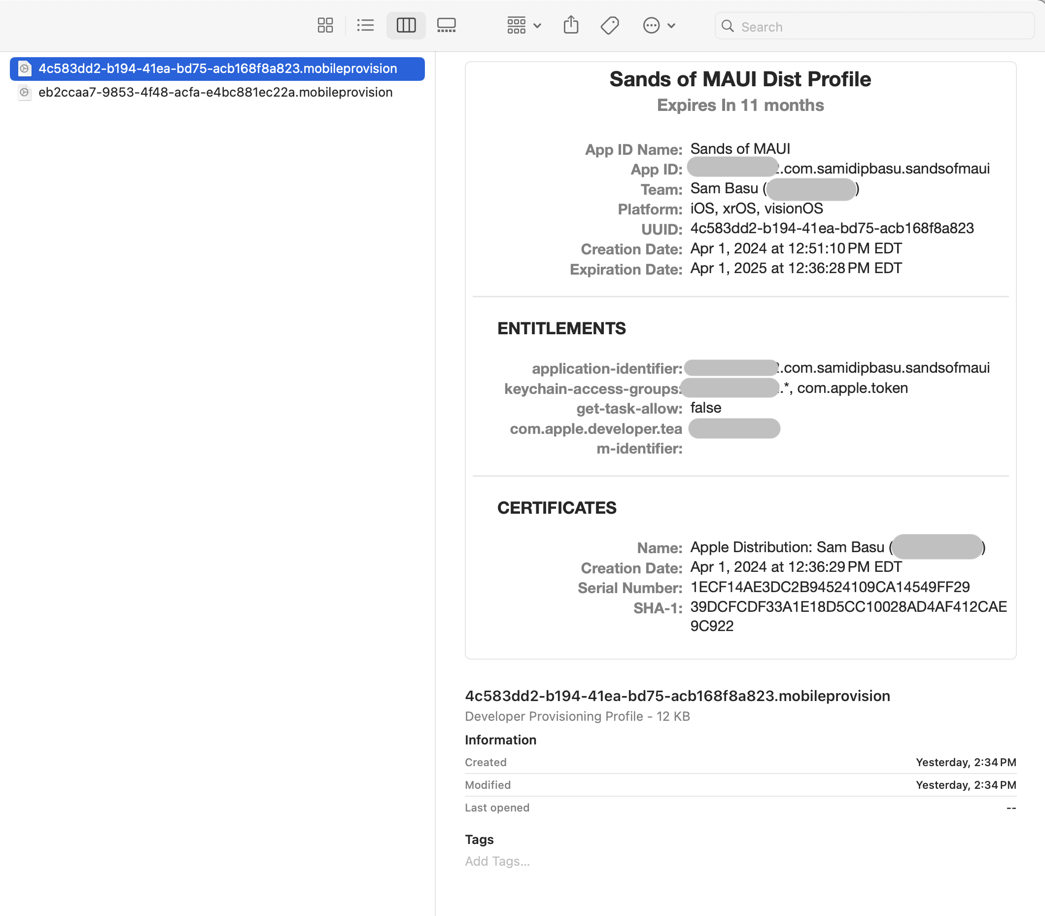Click the Created date 'Yesterday, 2:34 PM'
This screenshot has width=1045, height=916.
pos(966,762)
